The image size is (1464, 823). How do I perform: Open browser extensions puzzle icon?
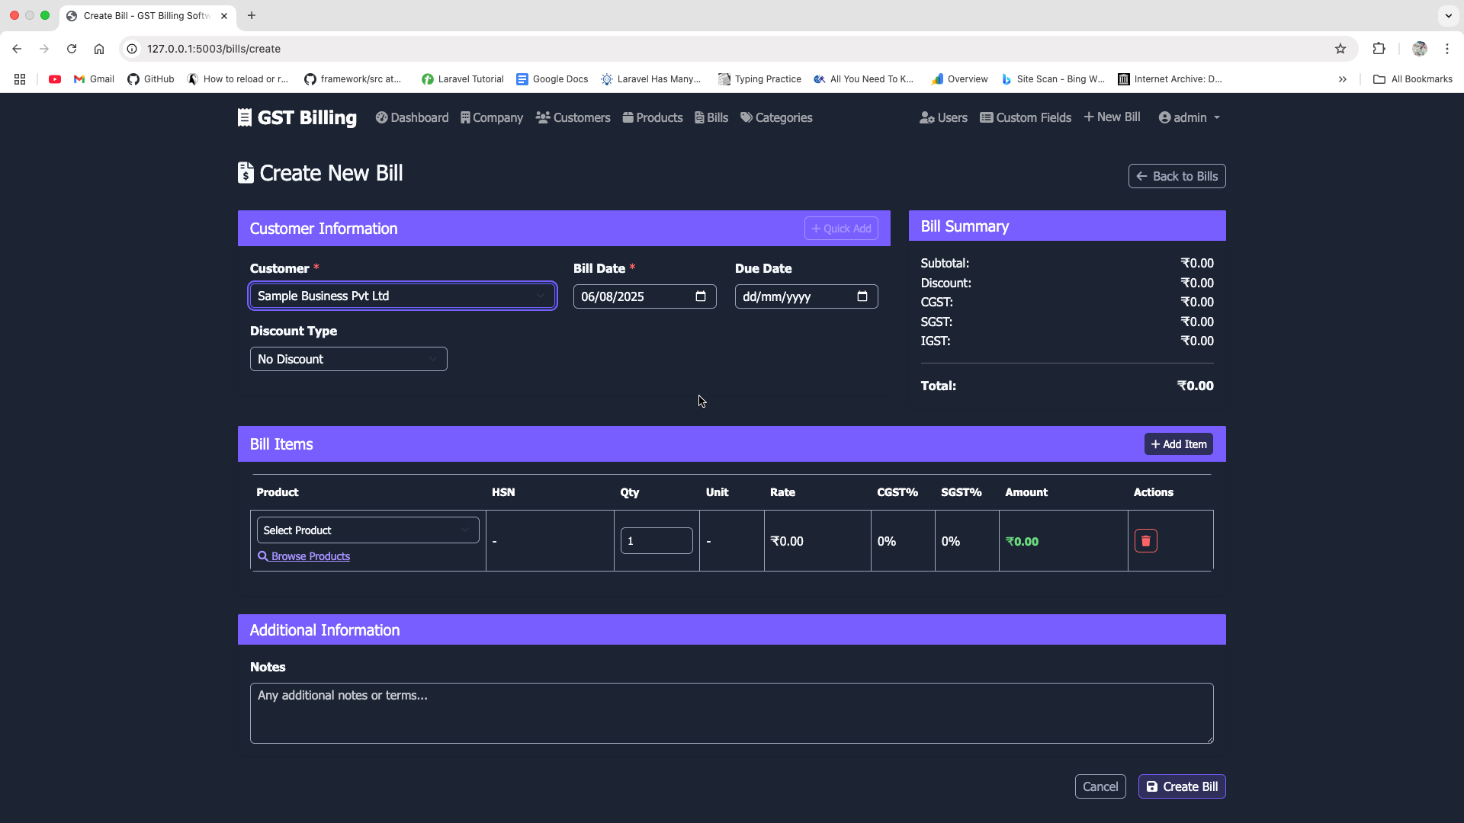[1379, 49]
